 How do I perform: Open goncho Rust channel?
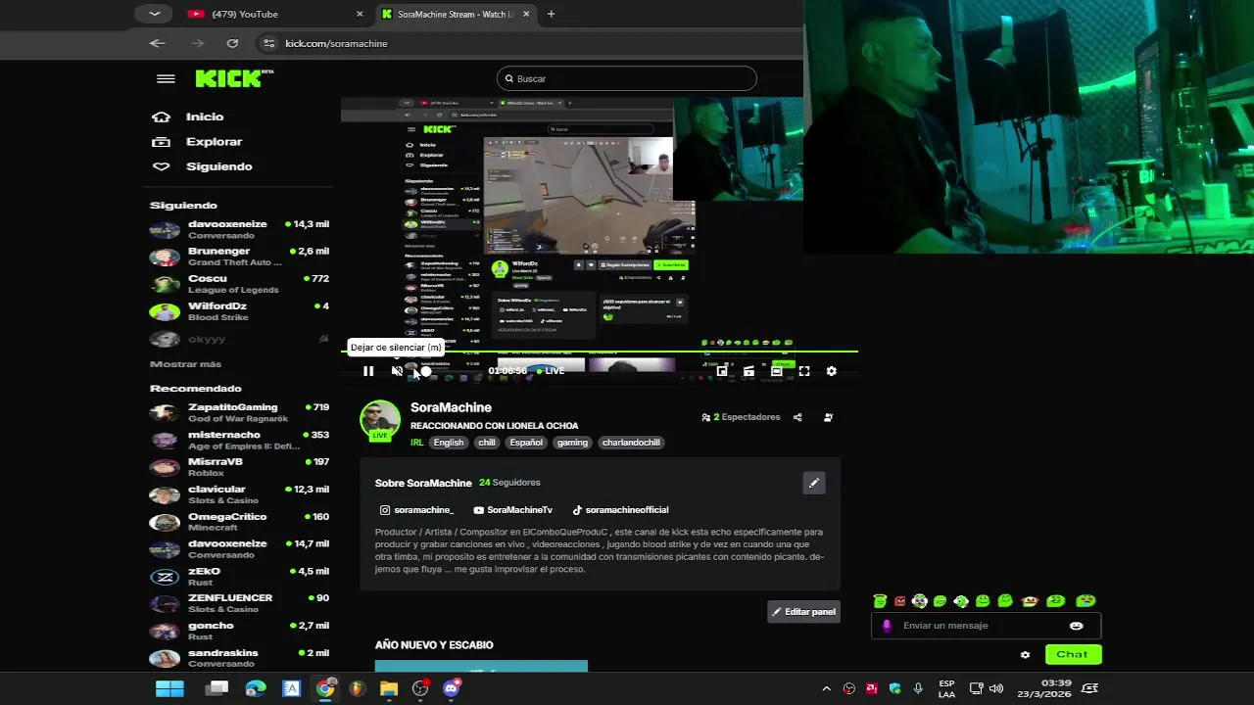pos(240,631)
